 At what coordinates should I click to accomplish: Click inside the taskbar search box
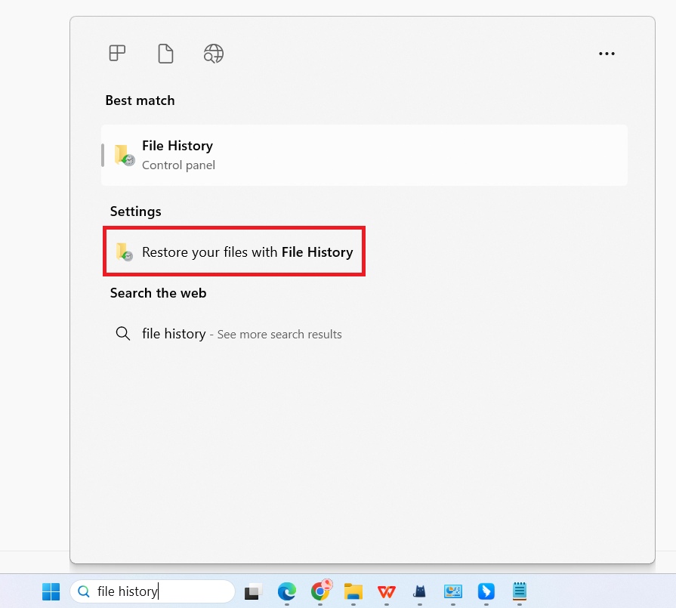pyautogui.click(x=159, y=591)
